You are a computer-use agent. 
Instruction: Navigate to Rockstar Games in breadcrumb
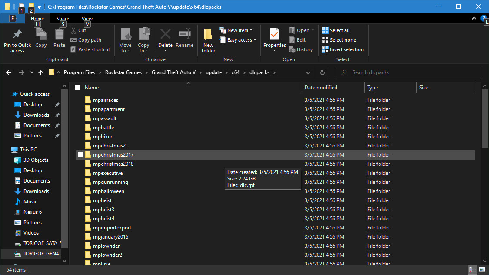pyautogui.click(x=123, y=72)
